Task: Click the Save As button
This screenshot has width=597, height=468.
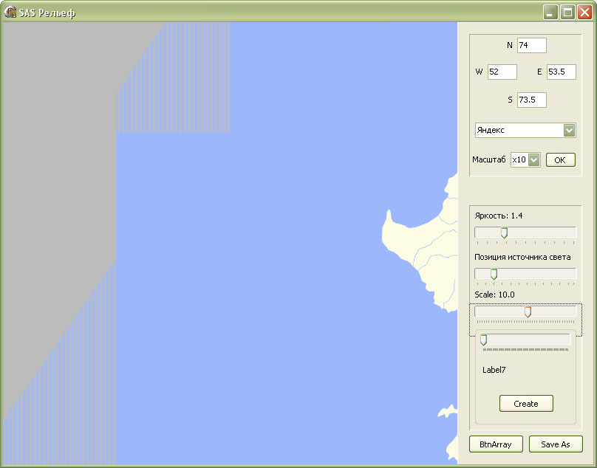Action: click(x=556, y=444)
